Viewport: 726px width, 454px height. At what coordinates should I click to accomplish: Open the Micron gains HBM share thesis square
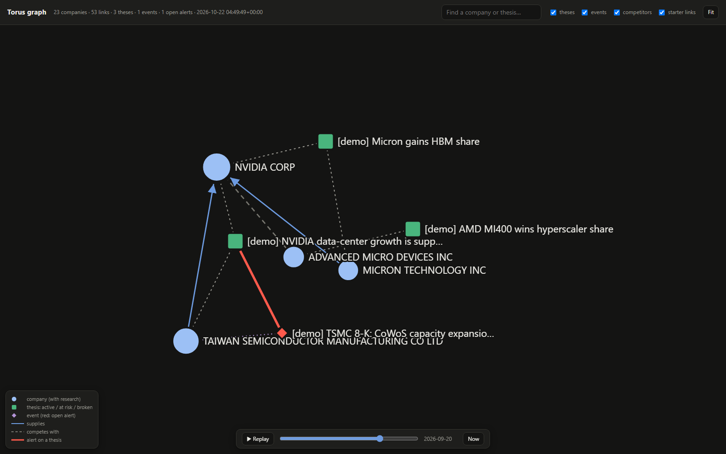coord(325,141)
